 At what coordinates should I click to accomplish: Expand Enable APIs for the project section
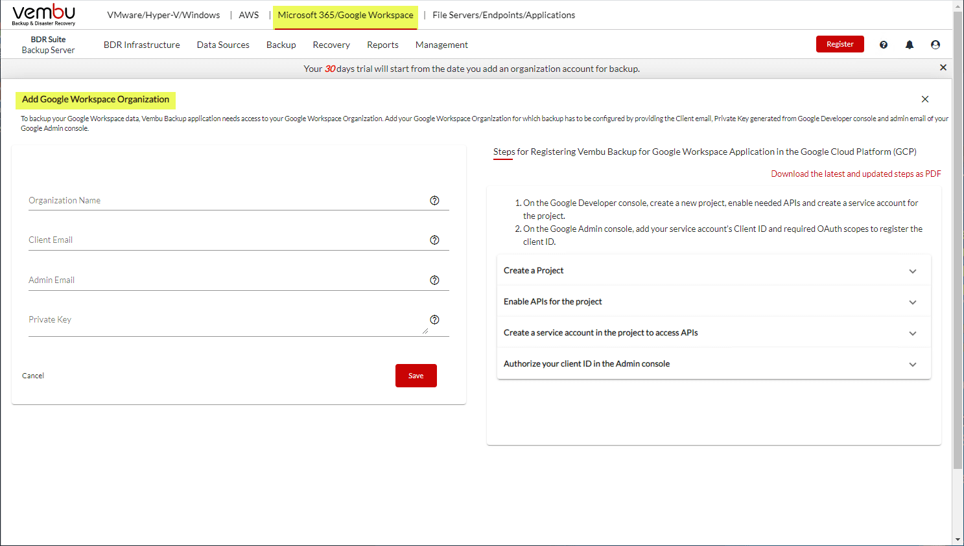click(912, 302)
